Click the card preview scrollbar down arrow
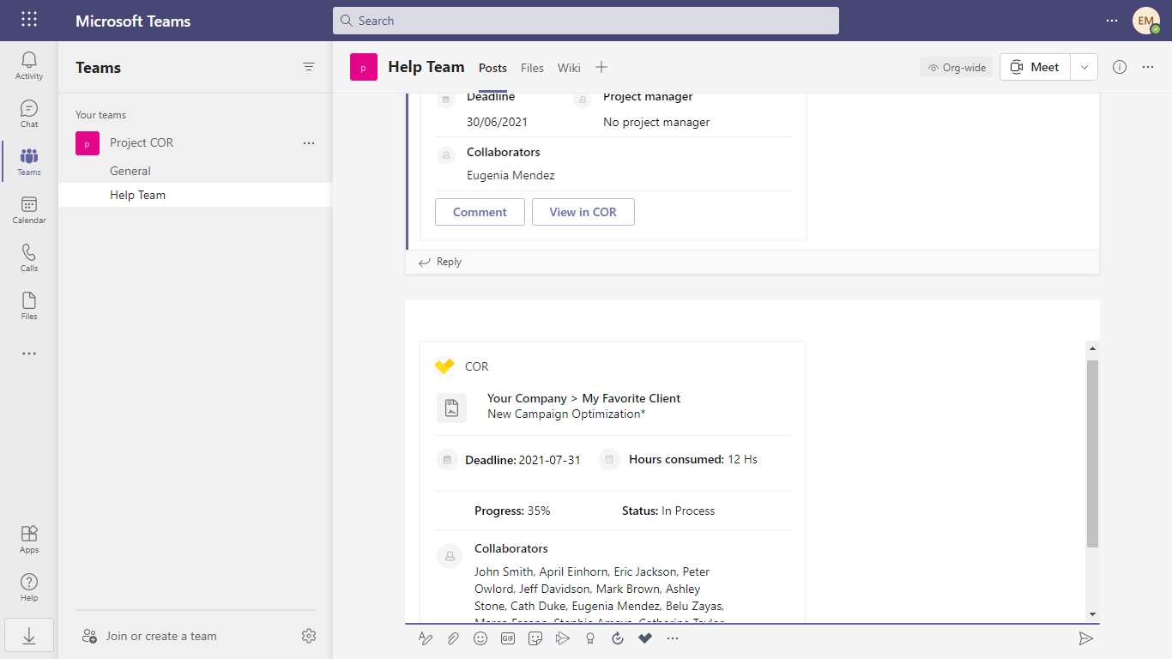 [1092, 614]
